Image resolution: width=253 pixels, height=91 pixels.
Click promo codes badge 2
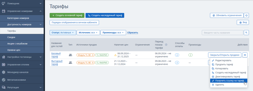pos(191,55)
